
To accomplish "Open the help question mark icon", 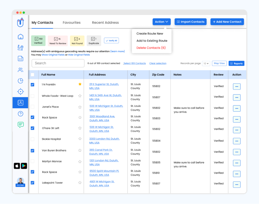I will 21,114.
